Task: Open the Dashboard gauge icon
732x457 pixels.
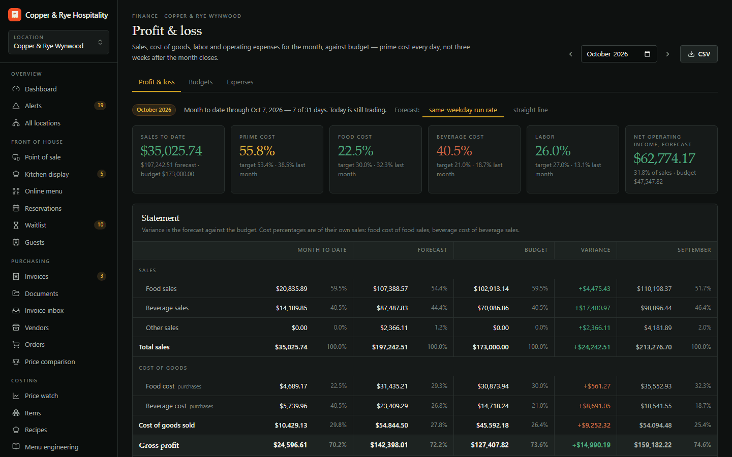Action: pyautogui.click(x=16, y=89)
